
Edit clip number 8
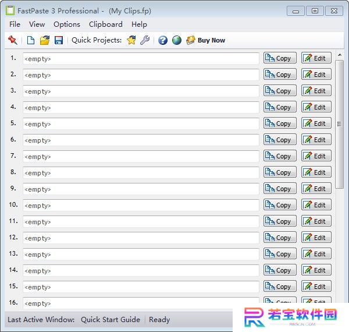point(316,172)
